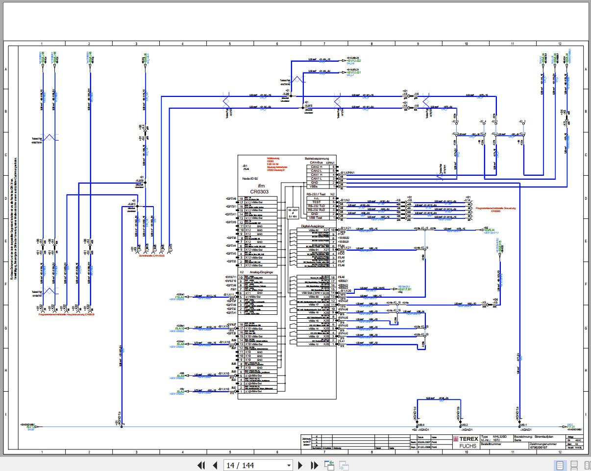This screenshot has height=471, width=591.
Task: Go to the previous page
Action: coord(214,465)
